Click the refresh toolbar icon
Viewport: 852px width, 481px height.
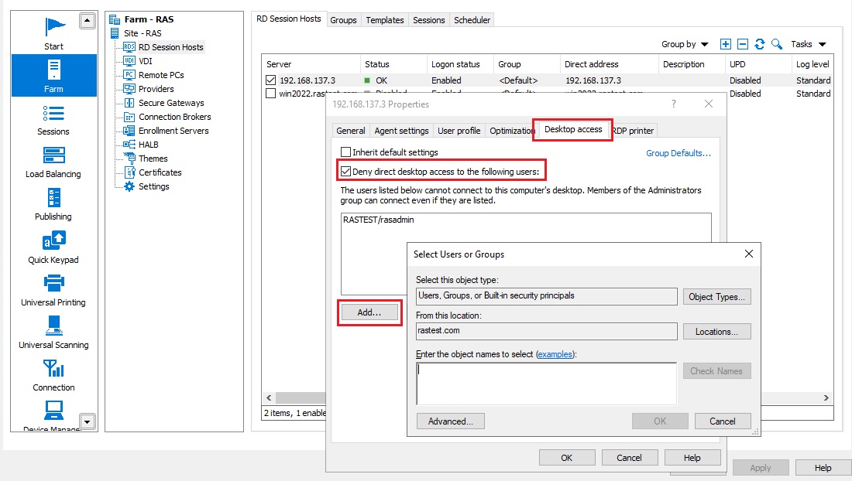[760, 45]
